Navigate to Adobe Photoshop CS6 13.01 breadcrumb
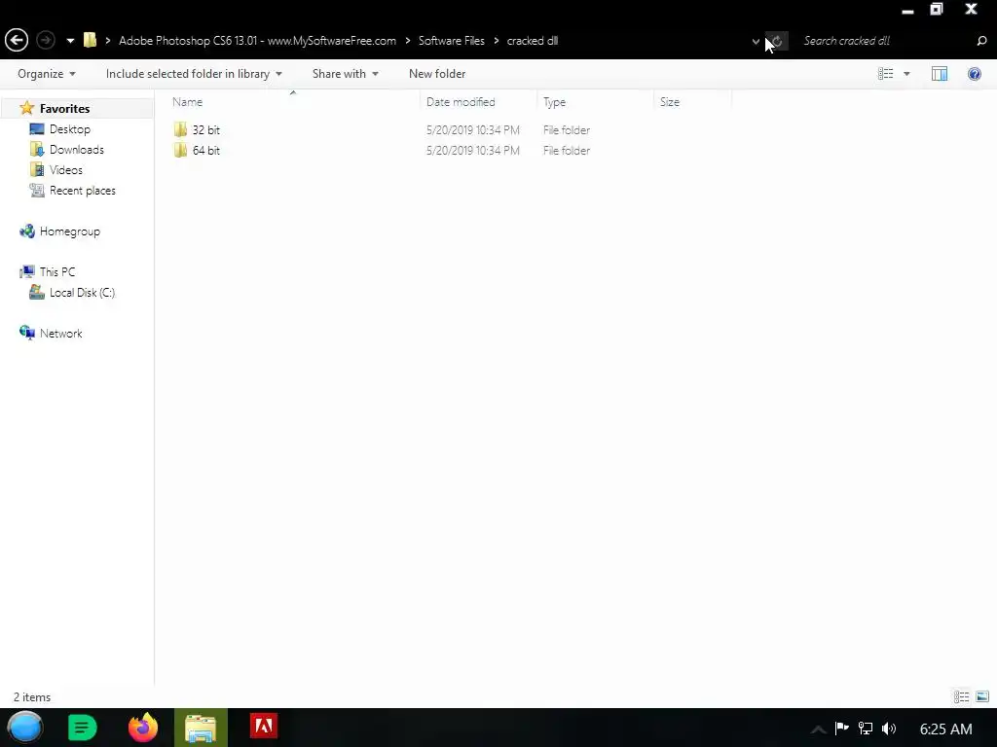 (257, 41)
